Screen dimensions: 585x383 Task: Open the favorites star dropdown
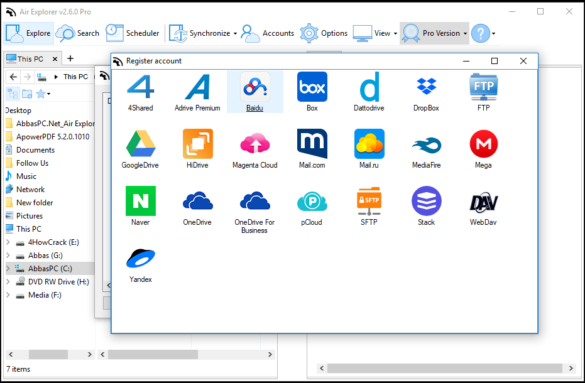click(43, 94)
